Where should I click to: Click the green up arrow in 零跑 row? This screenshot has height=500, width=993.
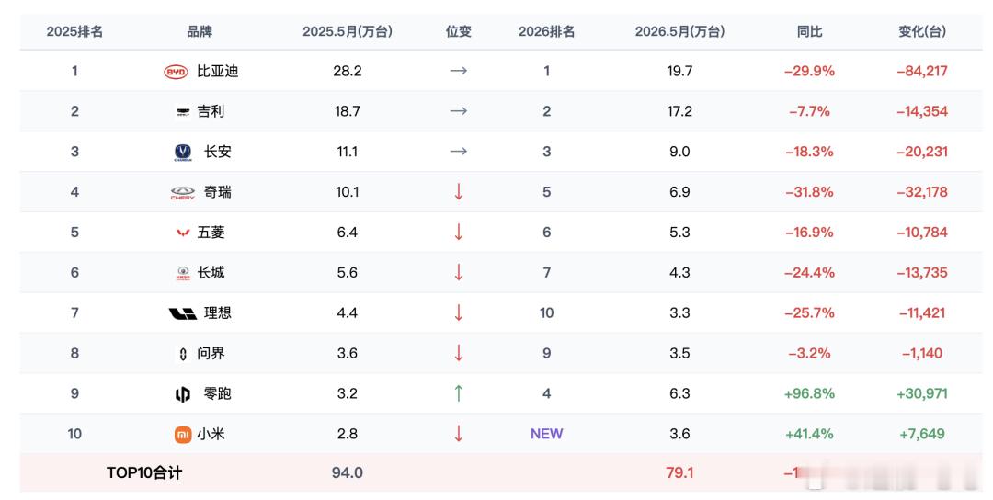click(x=459, y=393)
